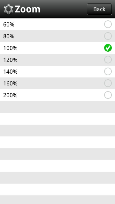Click the empty gray row below 200%
This screenshot has height=204, width=115.
(x=57, y=107)
